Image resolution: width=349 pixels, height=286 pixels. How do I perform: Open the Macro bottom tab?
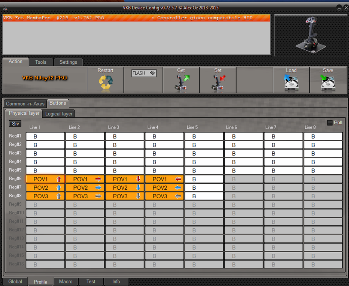coord(66,282)
